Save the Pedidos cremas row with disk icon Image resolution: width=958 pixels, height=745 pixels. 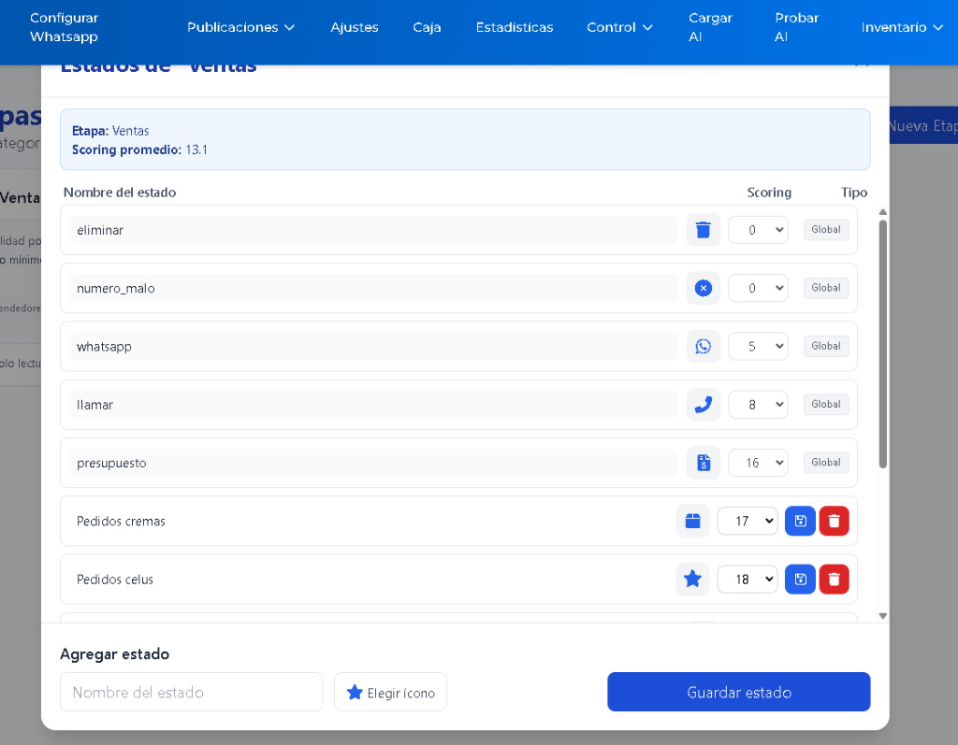[800, 522]
